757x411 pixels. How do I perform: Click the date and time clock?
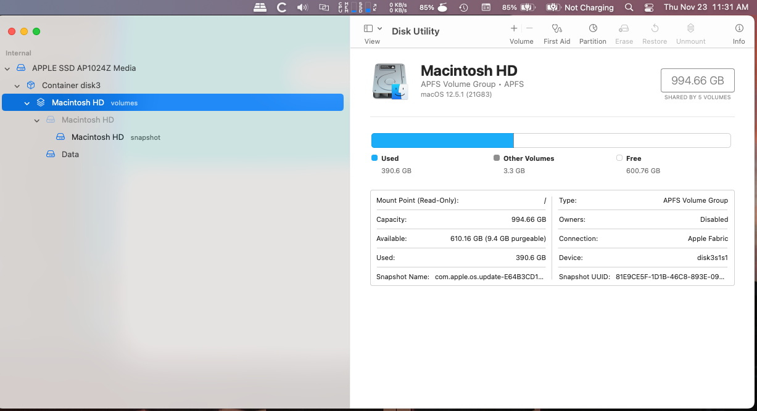pyautogui.click(x=706, y=7)
